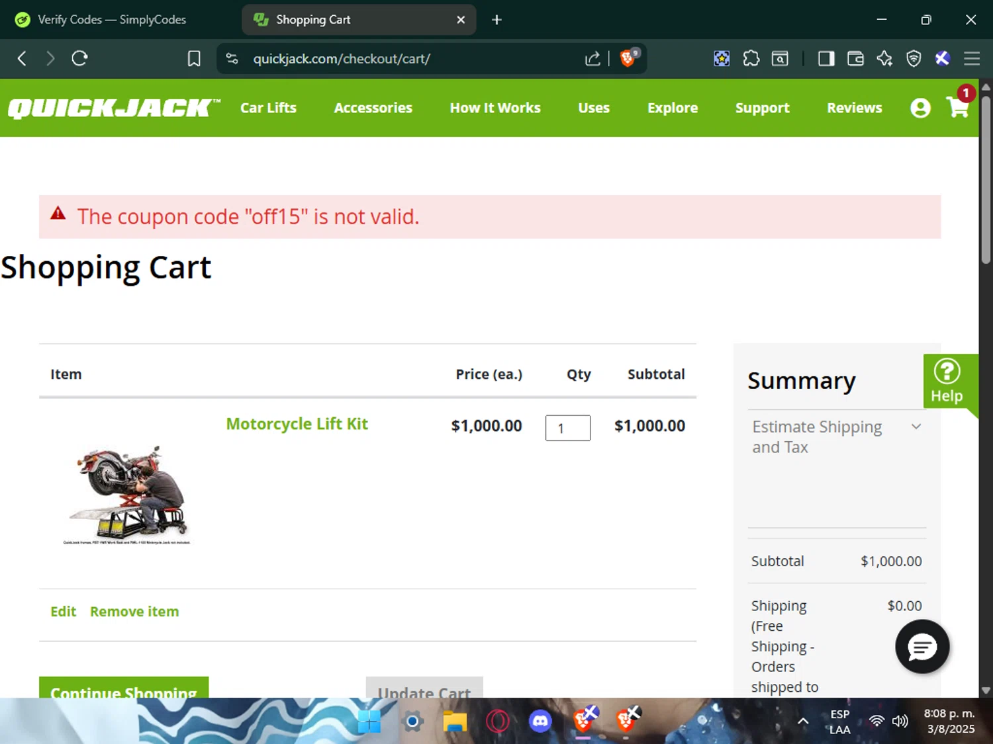Image resolution: width=993 pixels, height=744 pixels.
Task: Open the Brave Wallet icon
Action: 855,59
